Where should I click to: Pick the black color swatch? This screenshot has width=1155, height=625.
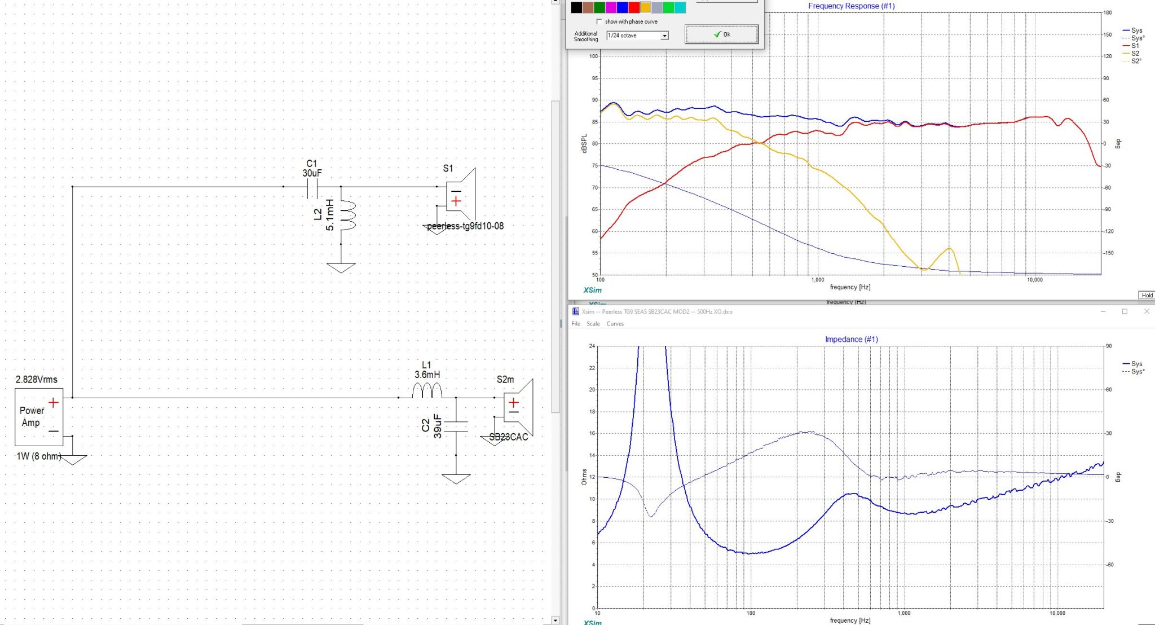tap(576, 7)
